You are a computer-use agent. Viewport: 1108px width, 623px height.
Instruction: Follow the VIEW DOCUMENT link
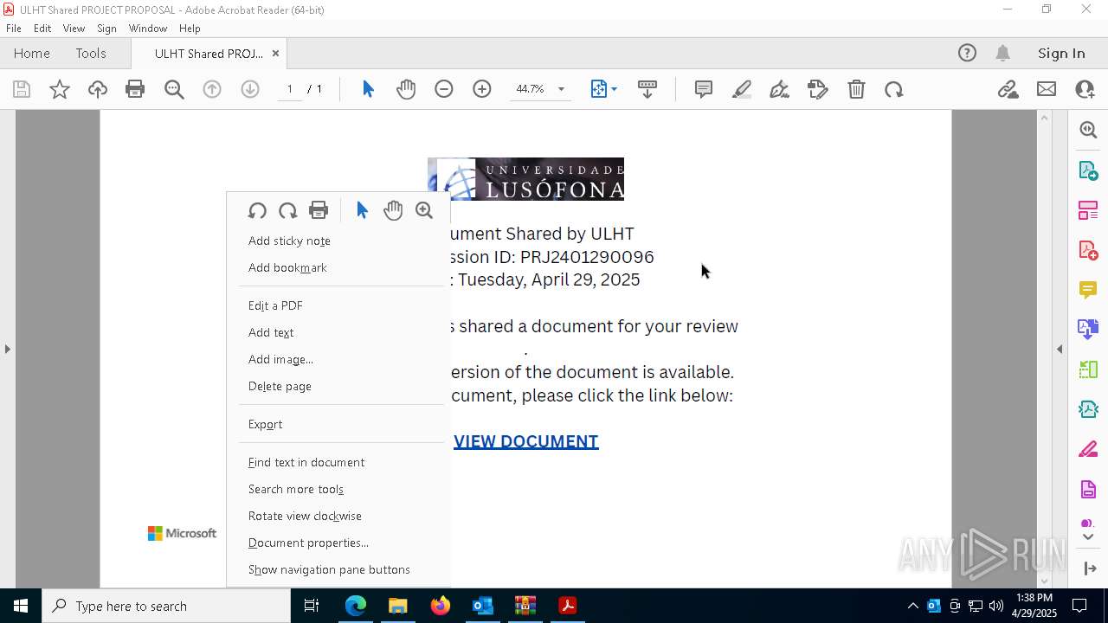point(525,441)
